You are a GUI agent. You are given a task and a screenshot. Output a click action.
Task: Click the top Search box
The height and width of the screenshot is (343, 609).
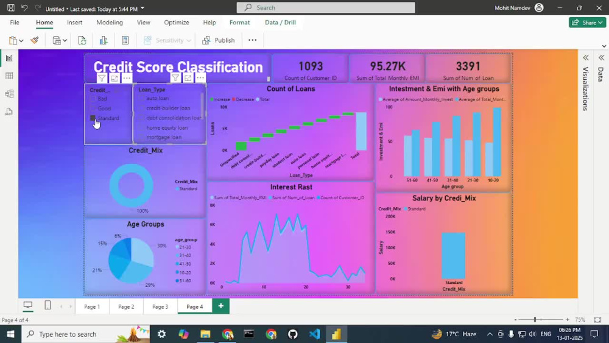(326, 8)
